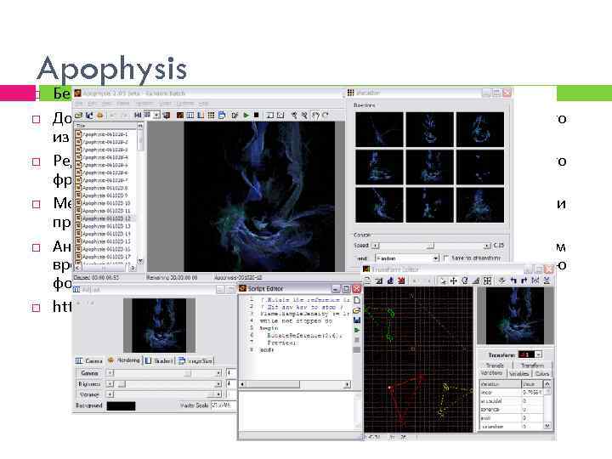
Task: Click the New script page icon in Script Editor
Action: [356, 300]
